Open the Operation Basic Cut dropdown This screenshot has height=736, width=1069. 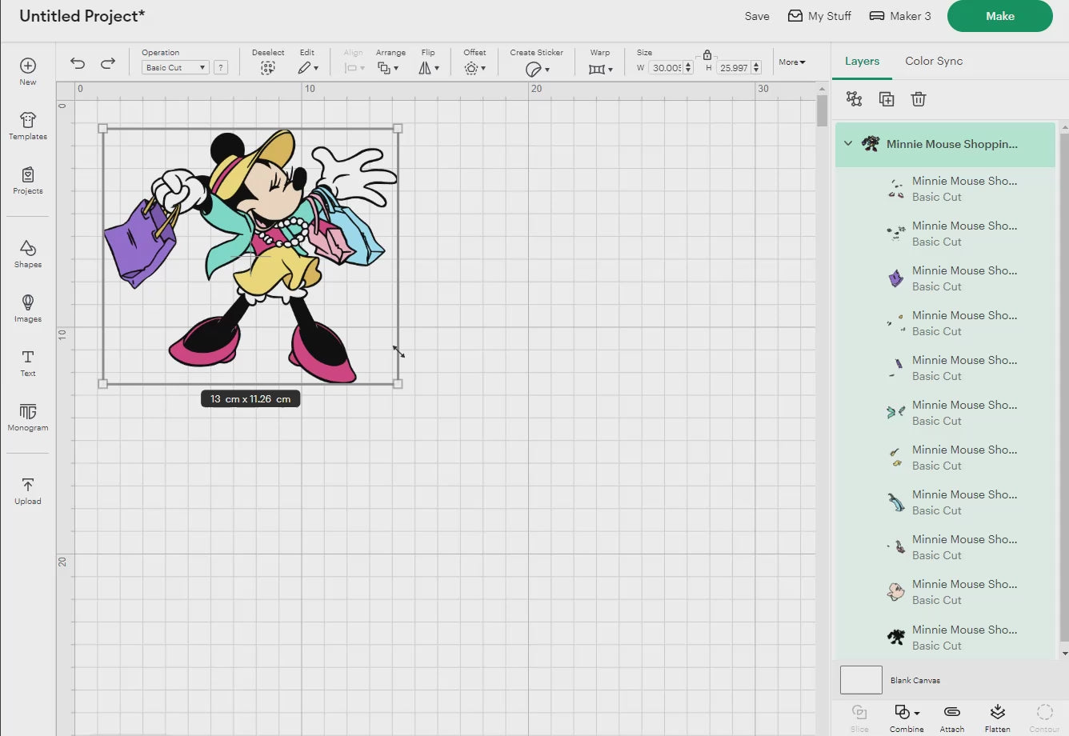[x=175, y=68]
